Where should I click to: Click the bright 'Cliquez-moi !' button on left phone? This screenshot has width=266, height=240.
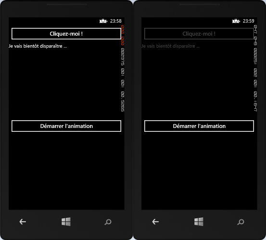pos(66,34)
